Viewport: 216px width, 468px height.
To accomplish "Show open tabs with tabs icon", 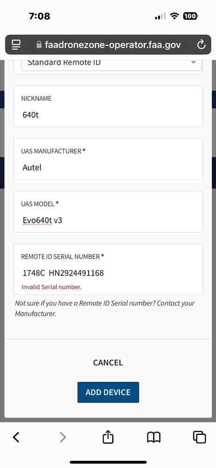I will pyautogui.click(x=199, y=437).
